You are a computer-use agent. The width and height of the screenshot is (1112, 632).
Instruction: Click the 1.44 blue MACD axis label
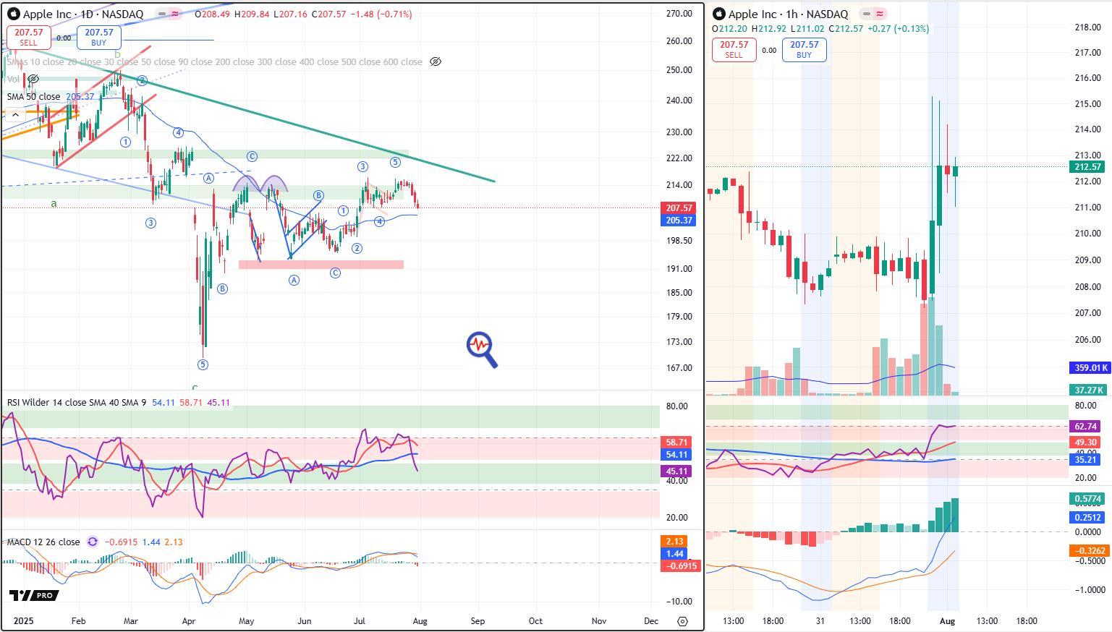[674, 553]
